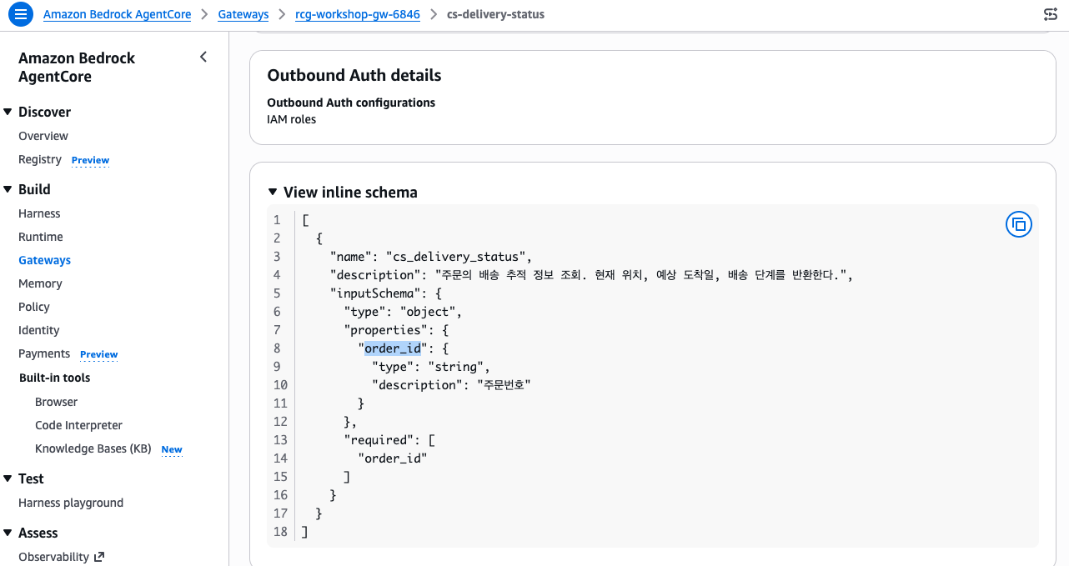
Task: Click the "properties" key on line 7
Action: pyautogui.click(x=385, y=330)
